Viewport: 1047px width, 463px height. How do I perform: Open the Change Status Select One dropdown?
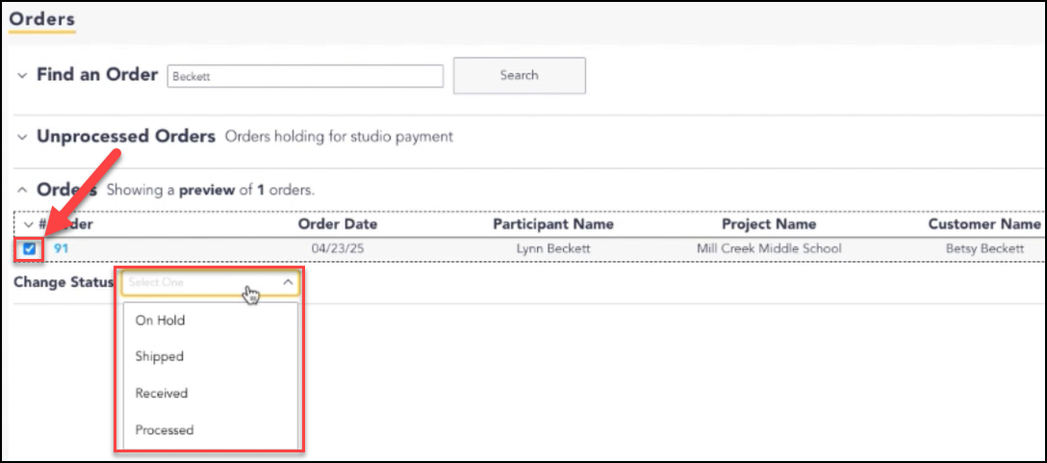tap(211, 283)
